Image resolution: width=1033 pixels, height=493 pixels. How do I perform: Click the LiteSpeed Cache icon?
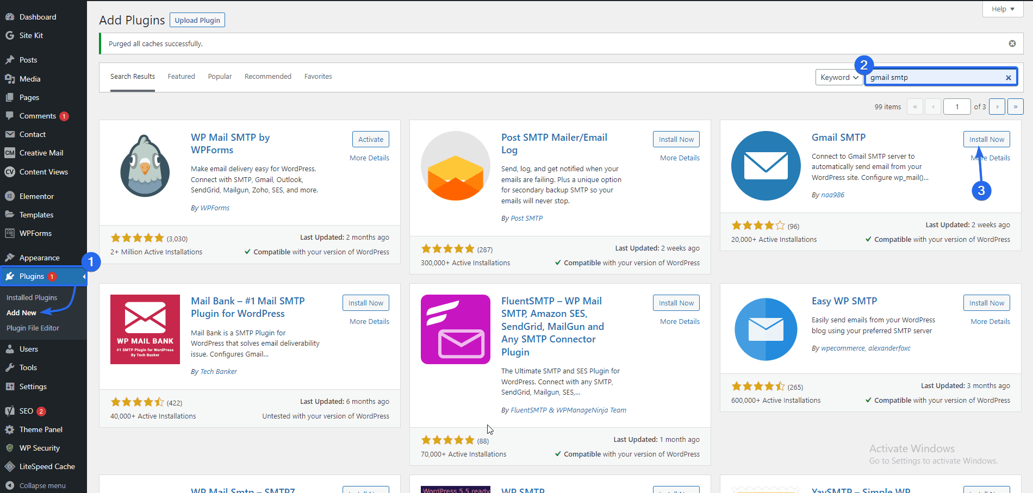tap(10, 466)
